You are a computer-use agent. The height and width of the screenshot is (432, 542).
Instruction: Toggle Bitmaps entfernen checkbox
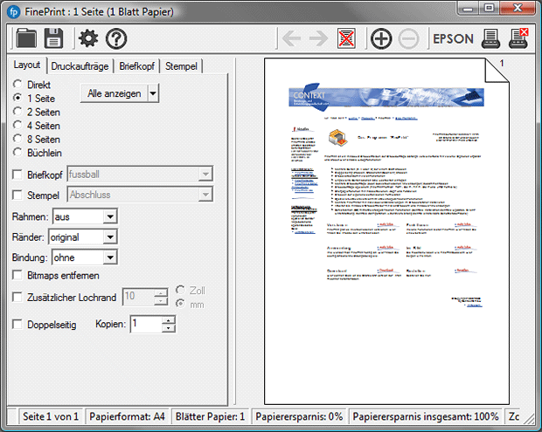point(17,275)
